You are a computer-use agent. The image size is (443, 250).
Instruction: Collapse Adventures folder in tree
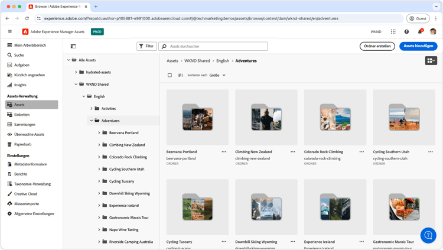[x=91, y=121]
